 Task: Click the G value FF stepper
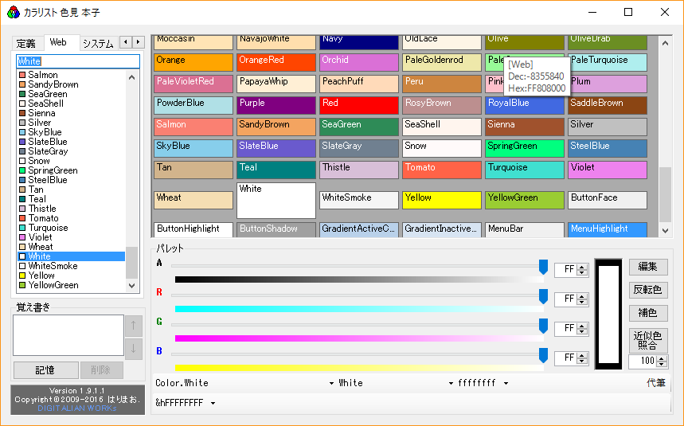tap(582, 329)
